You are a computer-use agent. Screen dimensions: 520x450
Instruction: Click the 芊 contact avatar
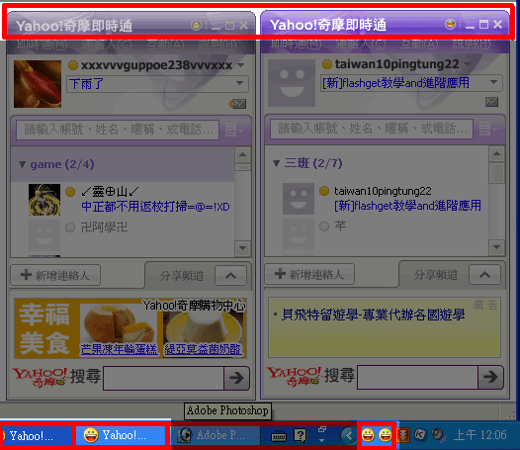click(299, 234)
